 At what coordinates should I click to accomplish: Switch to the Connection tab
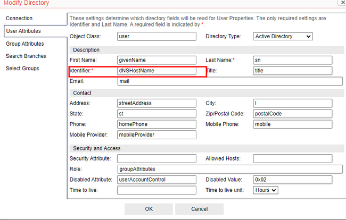[x=19, y=19]
